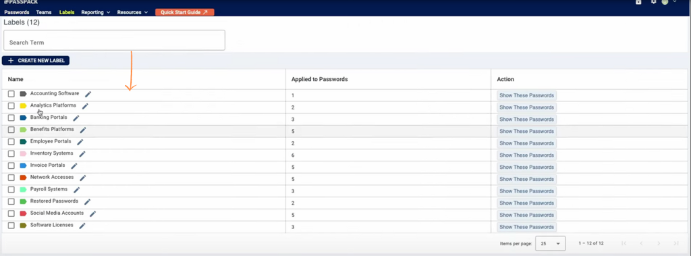Jump to the last page of labels

tap(676, 243)
